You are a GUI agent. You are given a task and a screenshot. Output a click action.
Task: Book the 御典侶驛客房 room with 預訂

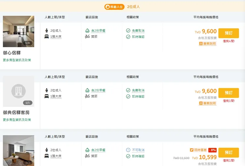pos(229,93)
